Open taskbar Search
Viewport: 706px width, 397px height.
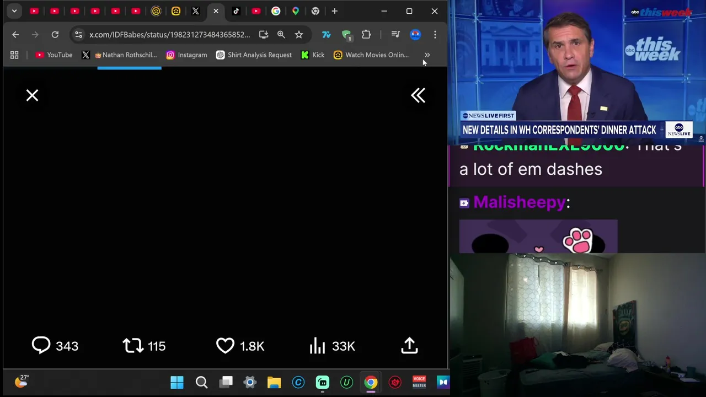tap(201, 382)
